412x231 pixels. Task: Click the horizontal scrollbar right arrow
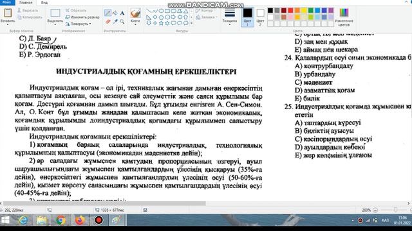point(409,203)
